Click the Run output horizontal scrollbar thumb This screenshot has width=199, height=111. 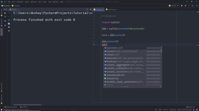[28, 105]
